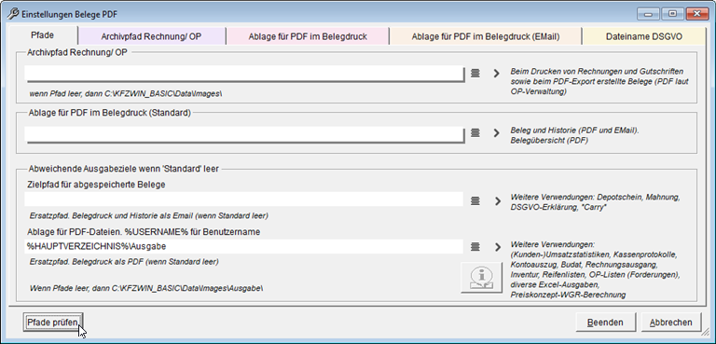
Task: Click arrow beside %HAUPTVERZEICHNIS%\Ausgabe field
Action: (x=497, y=247)
